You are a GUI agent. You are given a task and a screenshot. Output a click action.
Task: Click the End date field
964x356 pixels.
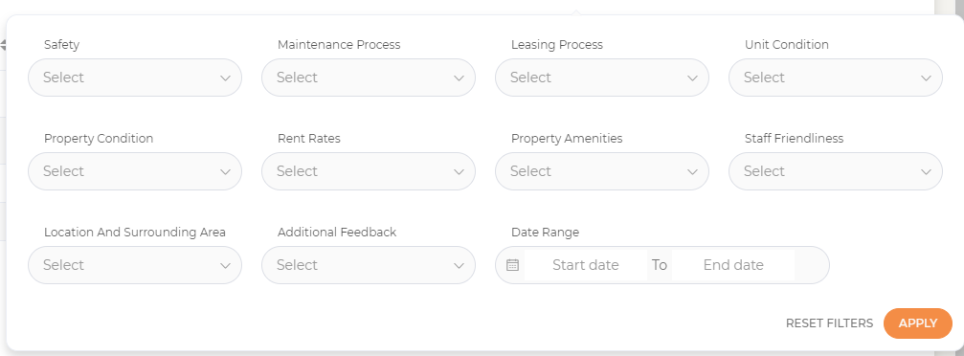pos(733,265)
